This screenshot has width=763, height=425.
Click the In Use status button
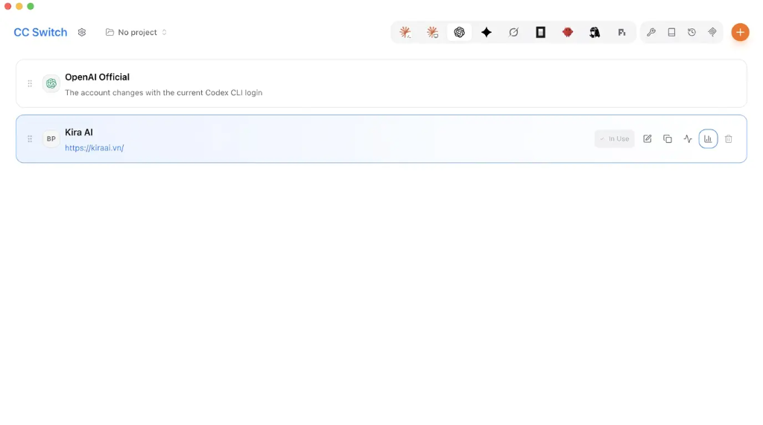[x=615, y=139]
